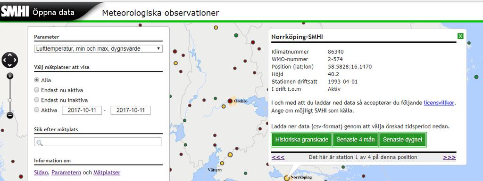Viewport: 483px width, 181px height.
Task: Select Endast nu inaktiva option
Action: [37, 100]
